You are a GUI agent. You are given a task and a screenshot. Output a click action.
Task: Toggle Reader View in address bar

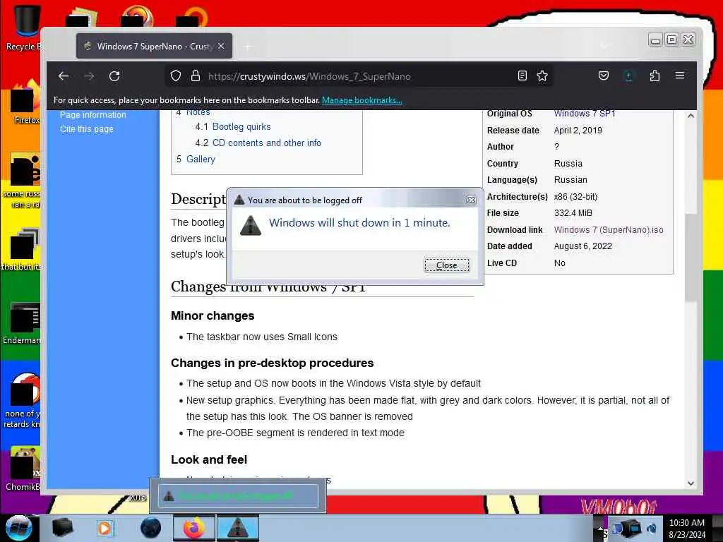[522, 76]
